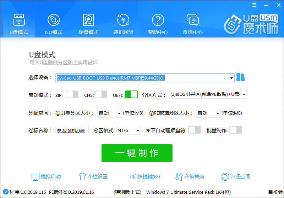Disable the UEFI boot mode switch
The height and width of the screenshot is (198, 284).
131,95
